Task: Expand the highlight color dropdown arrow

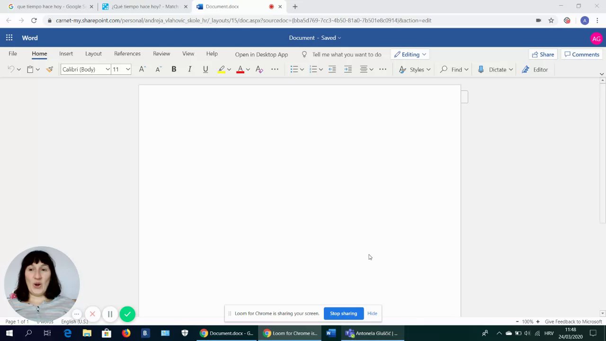Action: tap(229, 70)
